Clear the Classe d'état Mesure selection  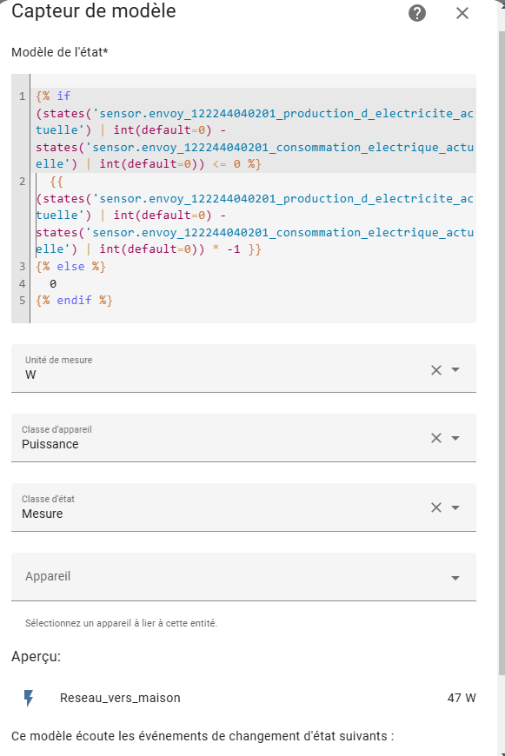tap(436, 507)
